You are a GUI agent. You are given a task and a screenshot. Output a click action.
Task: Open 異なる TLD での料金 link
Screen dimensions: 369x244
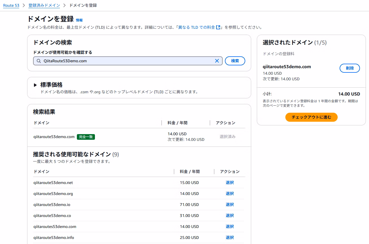196,27
